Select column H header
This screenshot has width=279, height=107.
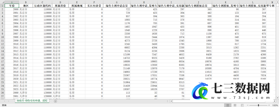[x=144, y=2]
